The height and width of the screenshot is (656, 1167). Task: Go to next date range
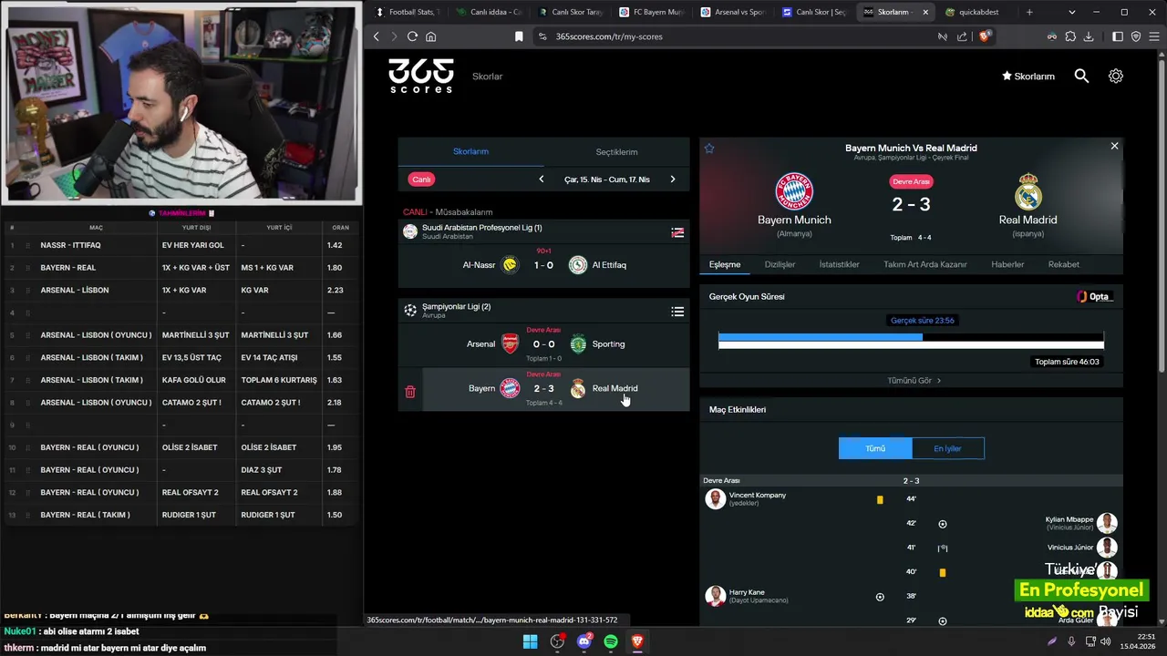tap(673, 179)
